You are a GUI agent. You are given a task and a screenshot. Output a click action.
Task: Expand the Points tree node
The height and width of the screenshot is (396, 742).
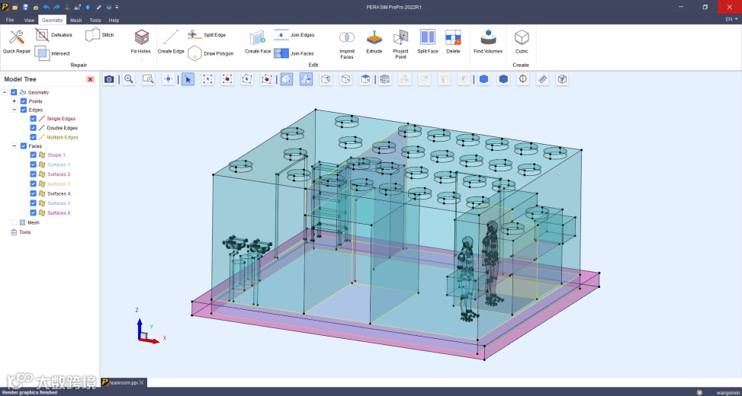click(14, 101)
